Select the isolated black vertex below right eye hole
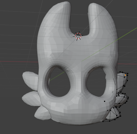 (x=105, y=101)
